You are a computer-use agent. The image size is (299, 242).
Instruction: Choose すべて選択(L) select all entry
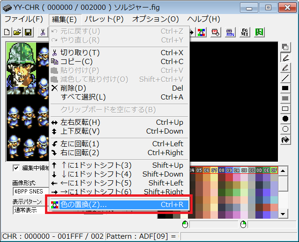pos(120,97)
